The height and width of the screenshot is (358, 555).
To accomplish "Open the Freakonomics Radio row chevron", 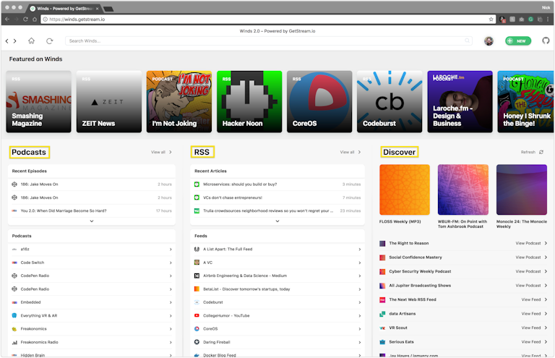I will click(171, 342).
